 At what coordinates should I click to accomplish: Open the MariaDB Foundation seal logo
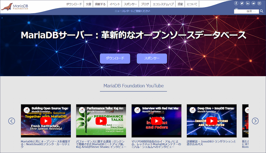[15, 6]
